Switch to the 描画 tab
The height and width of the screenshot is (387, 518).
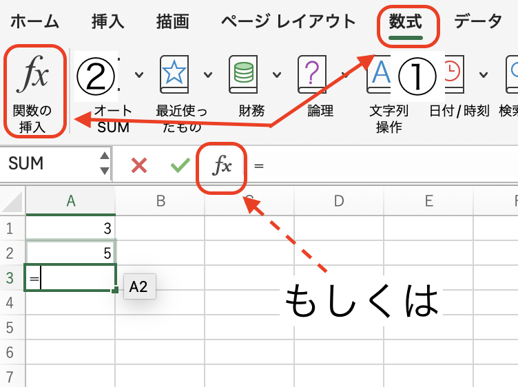coord(172,22)
